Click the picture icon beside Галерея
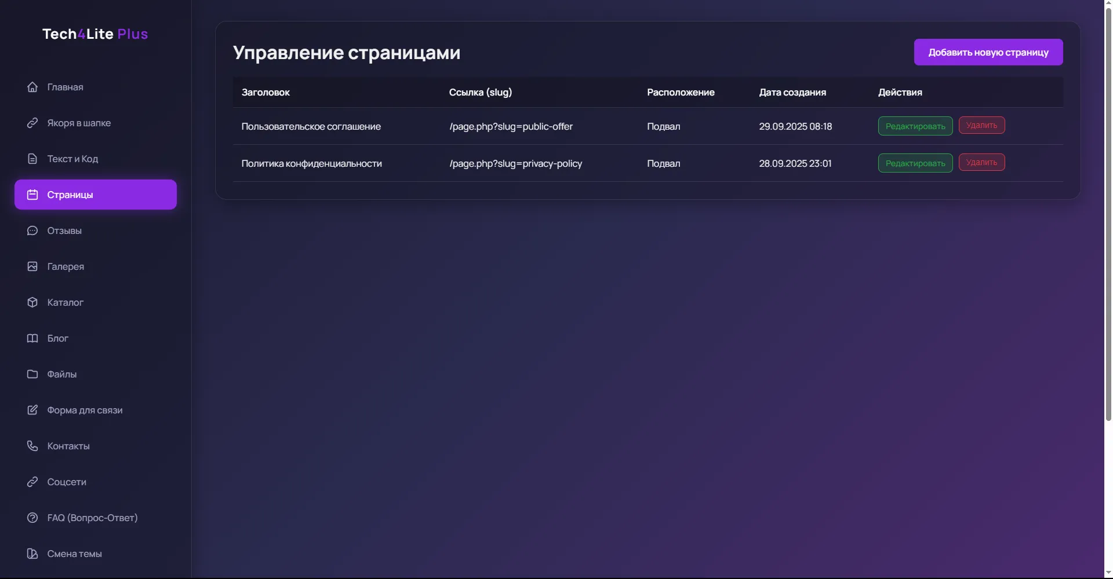 pos(32,266)
